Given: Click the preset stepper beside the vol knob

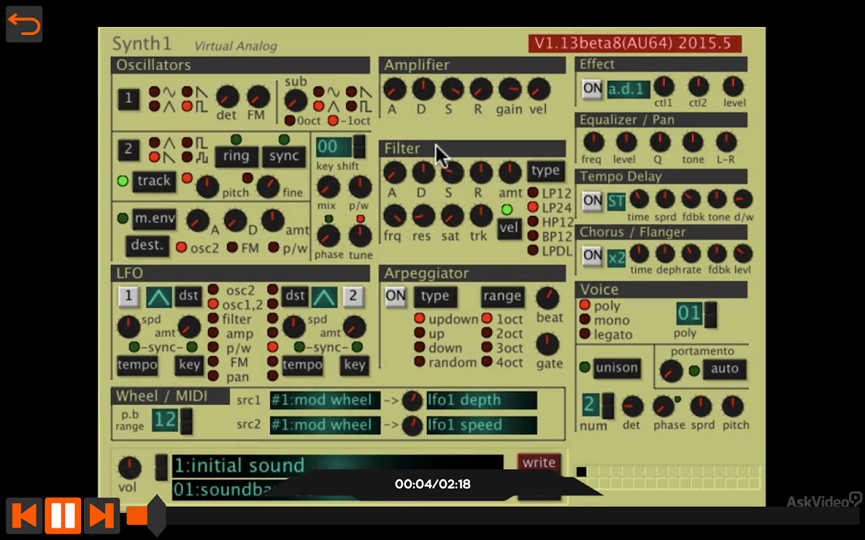Looking at the screenshot, I should [162, 467].
